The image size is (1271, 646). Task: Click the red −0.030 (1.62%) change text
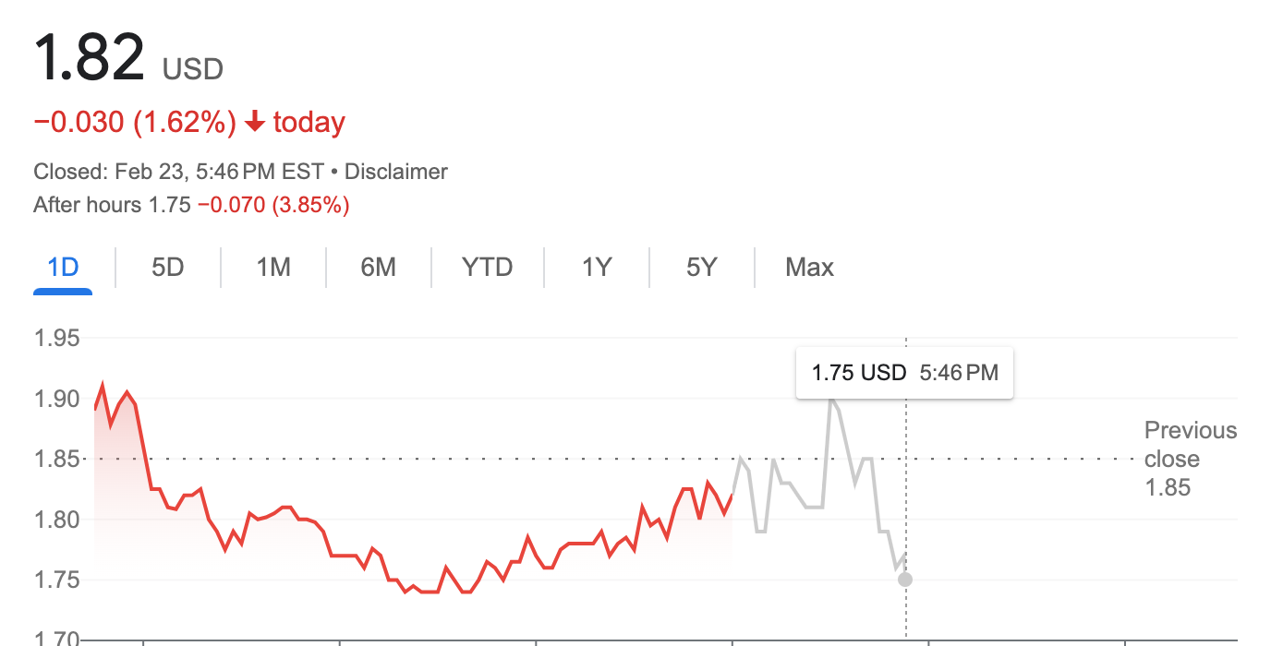[x=135, y=123]
